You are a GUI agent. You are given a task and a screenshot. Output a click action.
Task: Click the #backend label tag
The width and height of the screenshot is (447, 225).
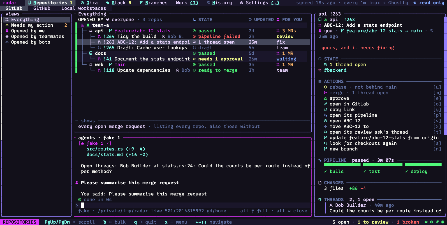335,70
